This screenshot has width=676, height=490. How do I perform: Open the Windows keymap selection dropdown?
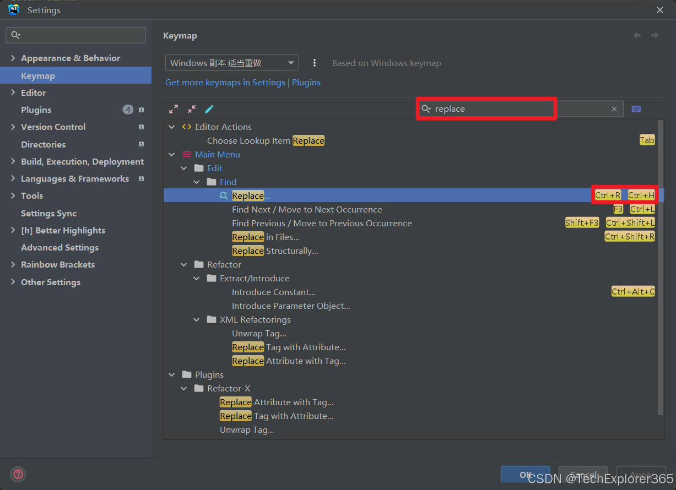tap(232, 63)
